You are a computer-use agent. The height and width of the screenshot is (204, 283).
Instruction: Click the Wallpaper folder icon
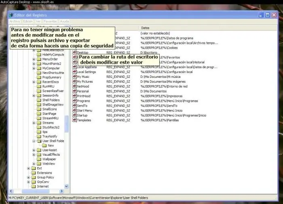click(x=39, y=159)
